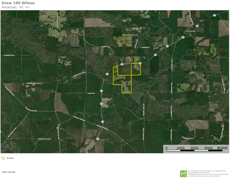Click the "Palmeto Flat Rd" road label
The height and width of the screenshot is (178, 230).
pyautogui.click(x=44, y=139)
